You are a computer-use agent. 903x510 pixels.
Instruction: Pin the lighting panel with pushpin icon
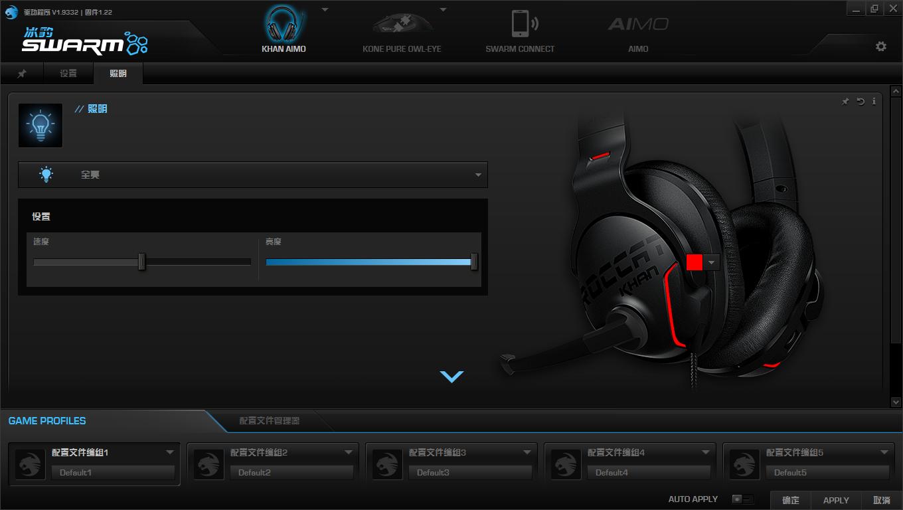pyautogui.click(x=845, y=102)
